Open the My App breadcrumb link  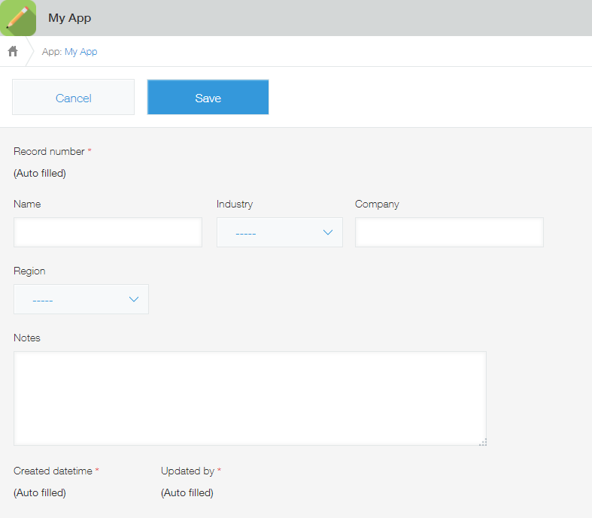point(80,52)
